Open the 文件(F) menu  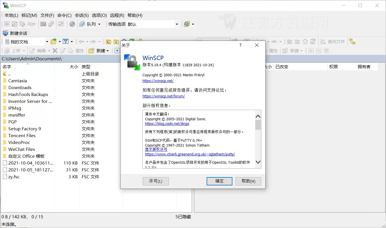click(47, 15)
